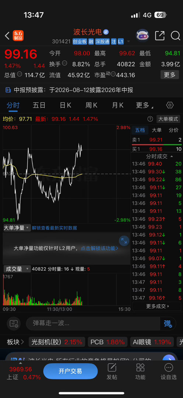183x398 pixels.
Task: Tap the 弹幕走一波 input field
Action: tap(93, 324)
